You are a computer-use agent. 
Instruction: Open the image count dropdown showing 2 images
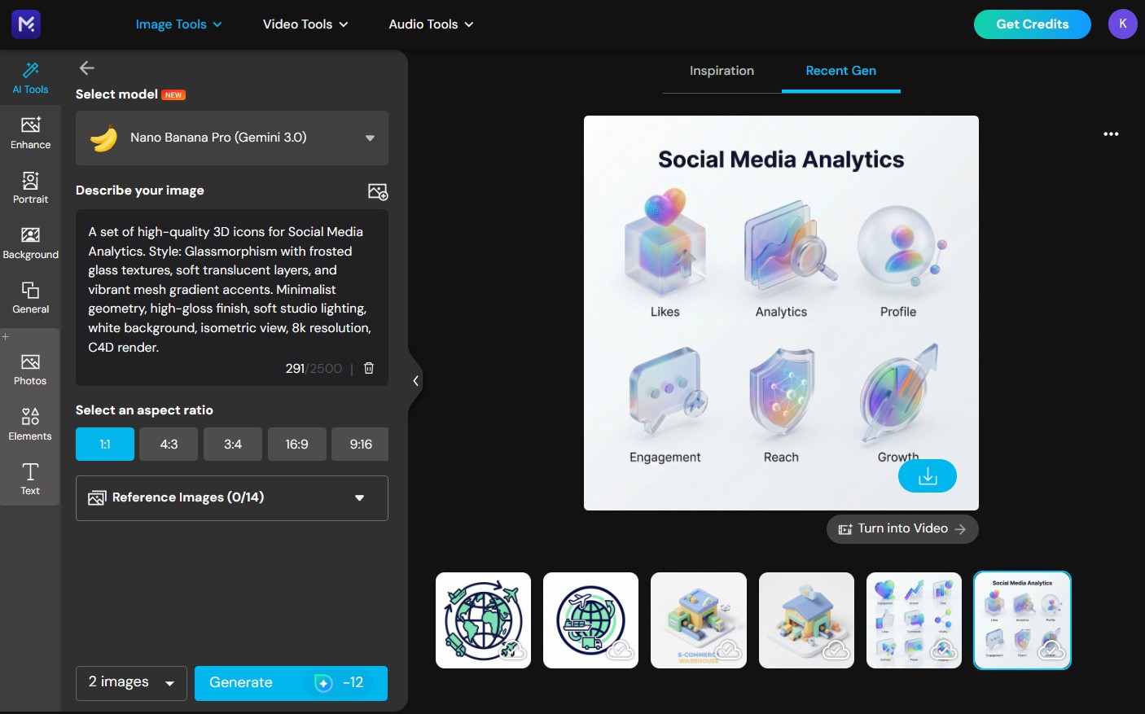click(x=130, y=683)
